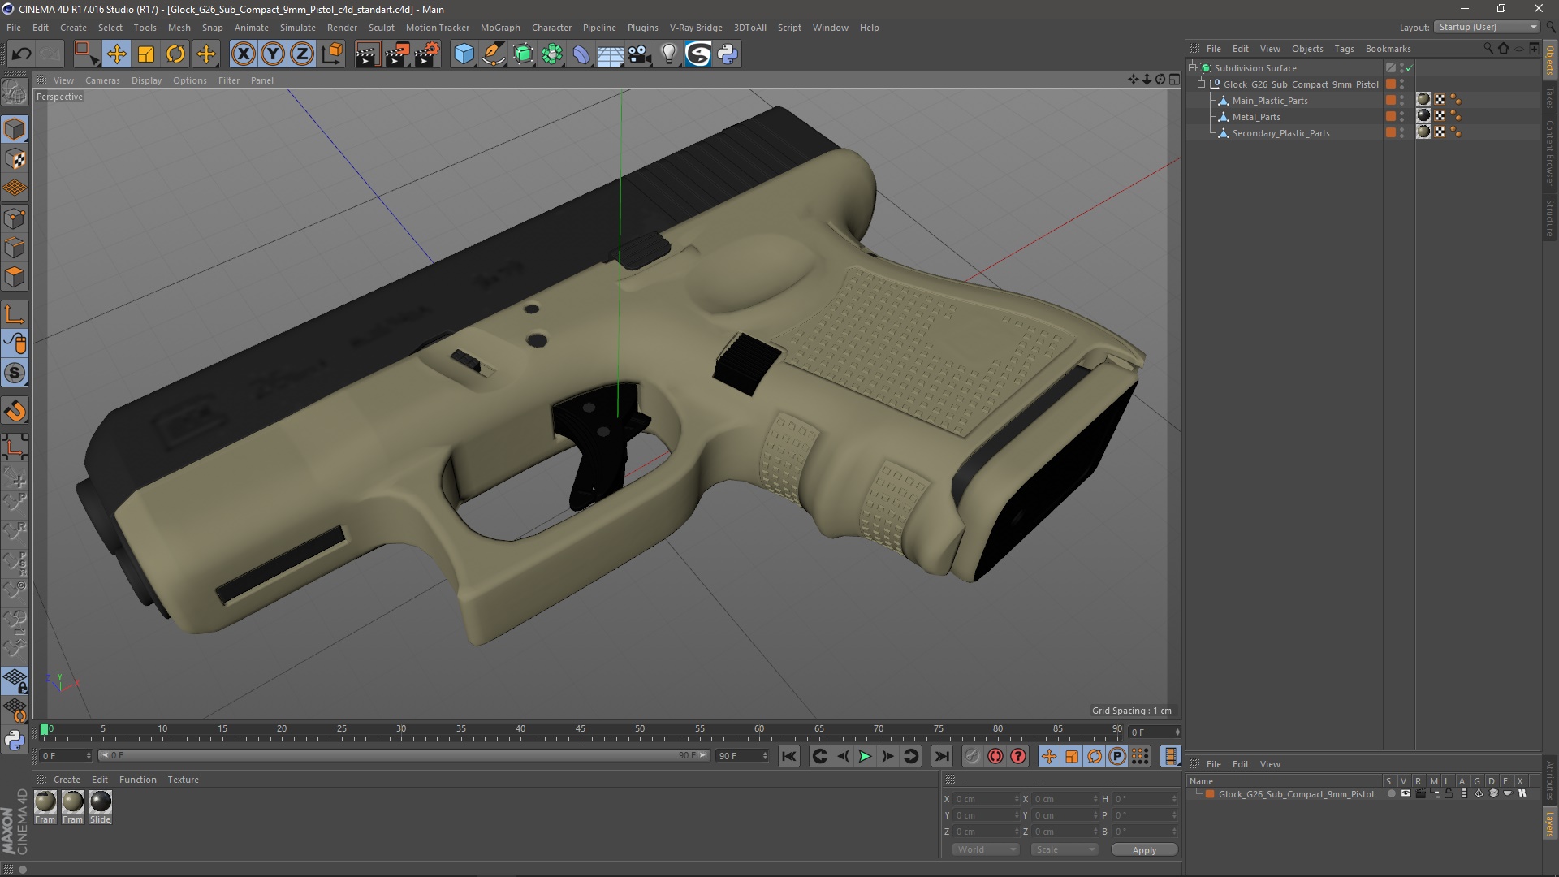Select the Scale tool
Viewport: 1559px width, 877px height.
pyautogui.click(x=146, y=54)
